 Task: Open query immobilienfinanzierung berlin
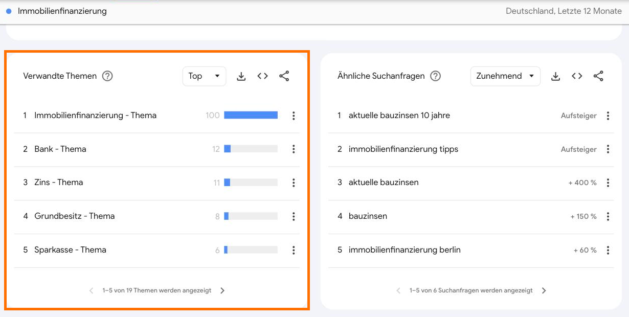coord(405,250)
